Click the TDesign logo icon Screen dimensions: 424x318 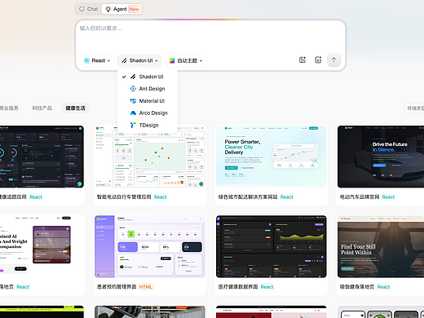pyautogui.click(x=133, y=125)
